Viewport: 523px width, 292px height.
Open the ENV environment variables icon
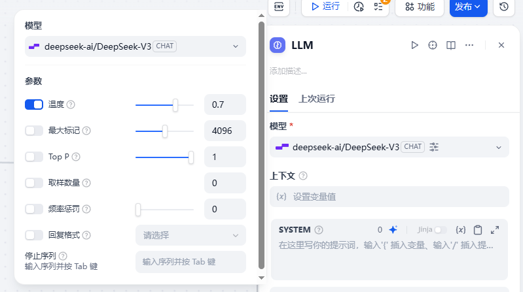(x=279, y=7)
